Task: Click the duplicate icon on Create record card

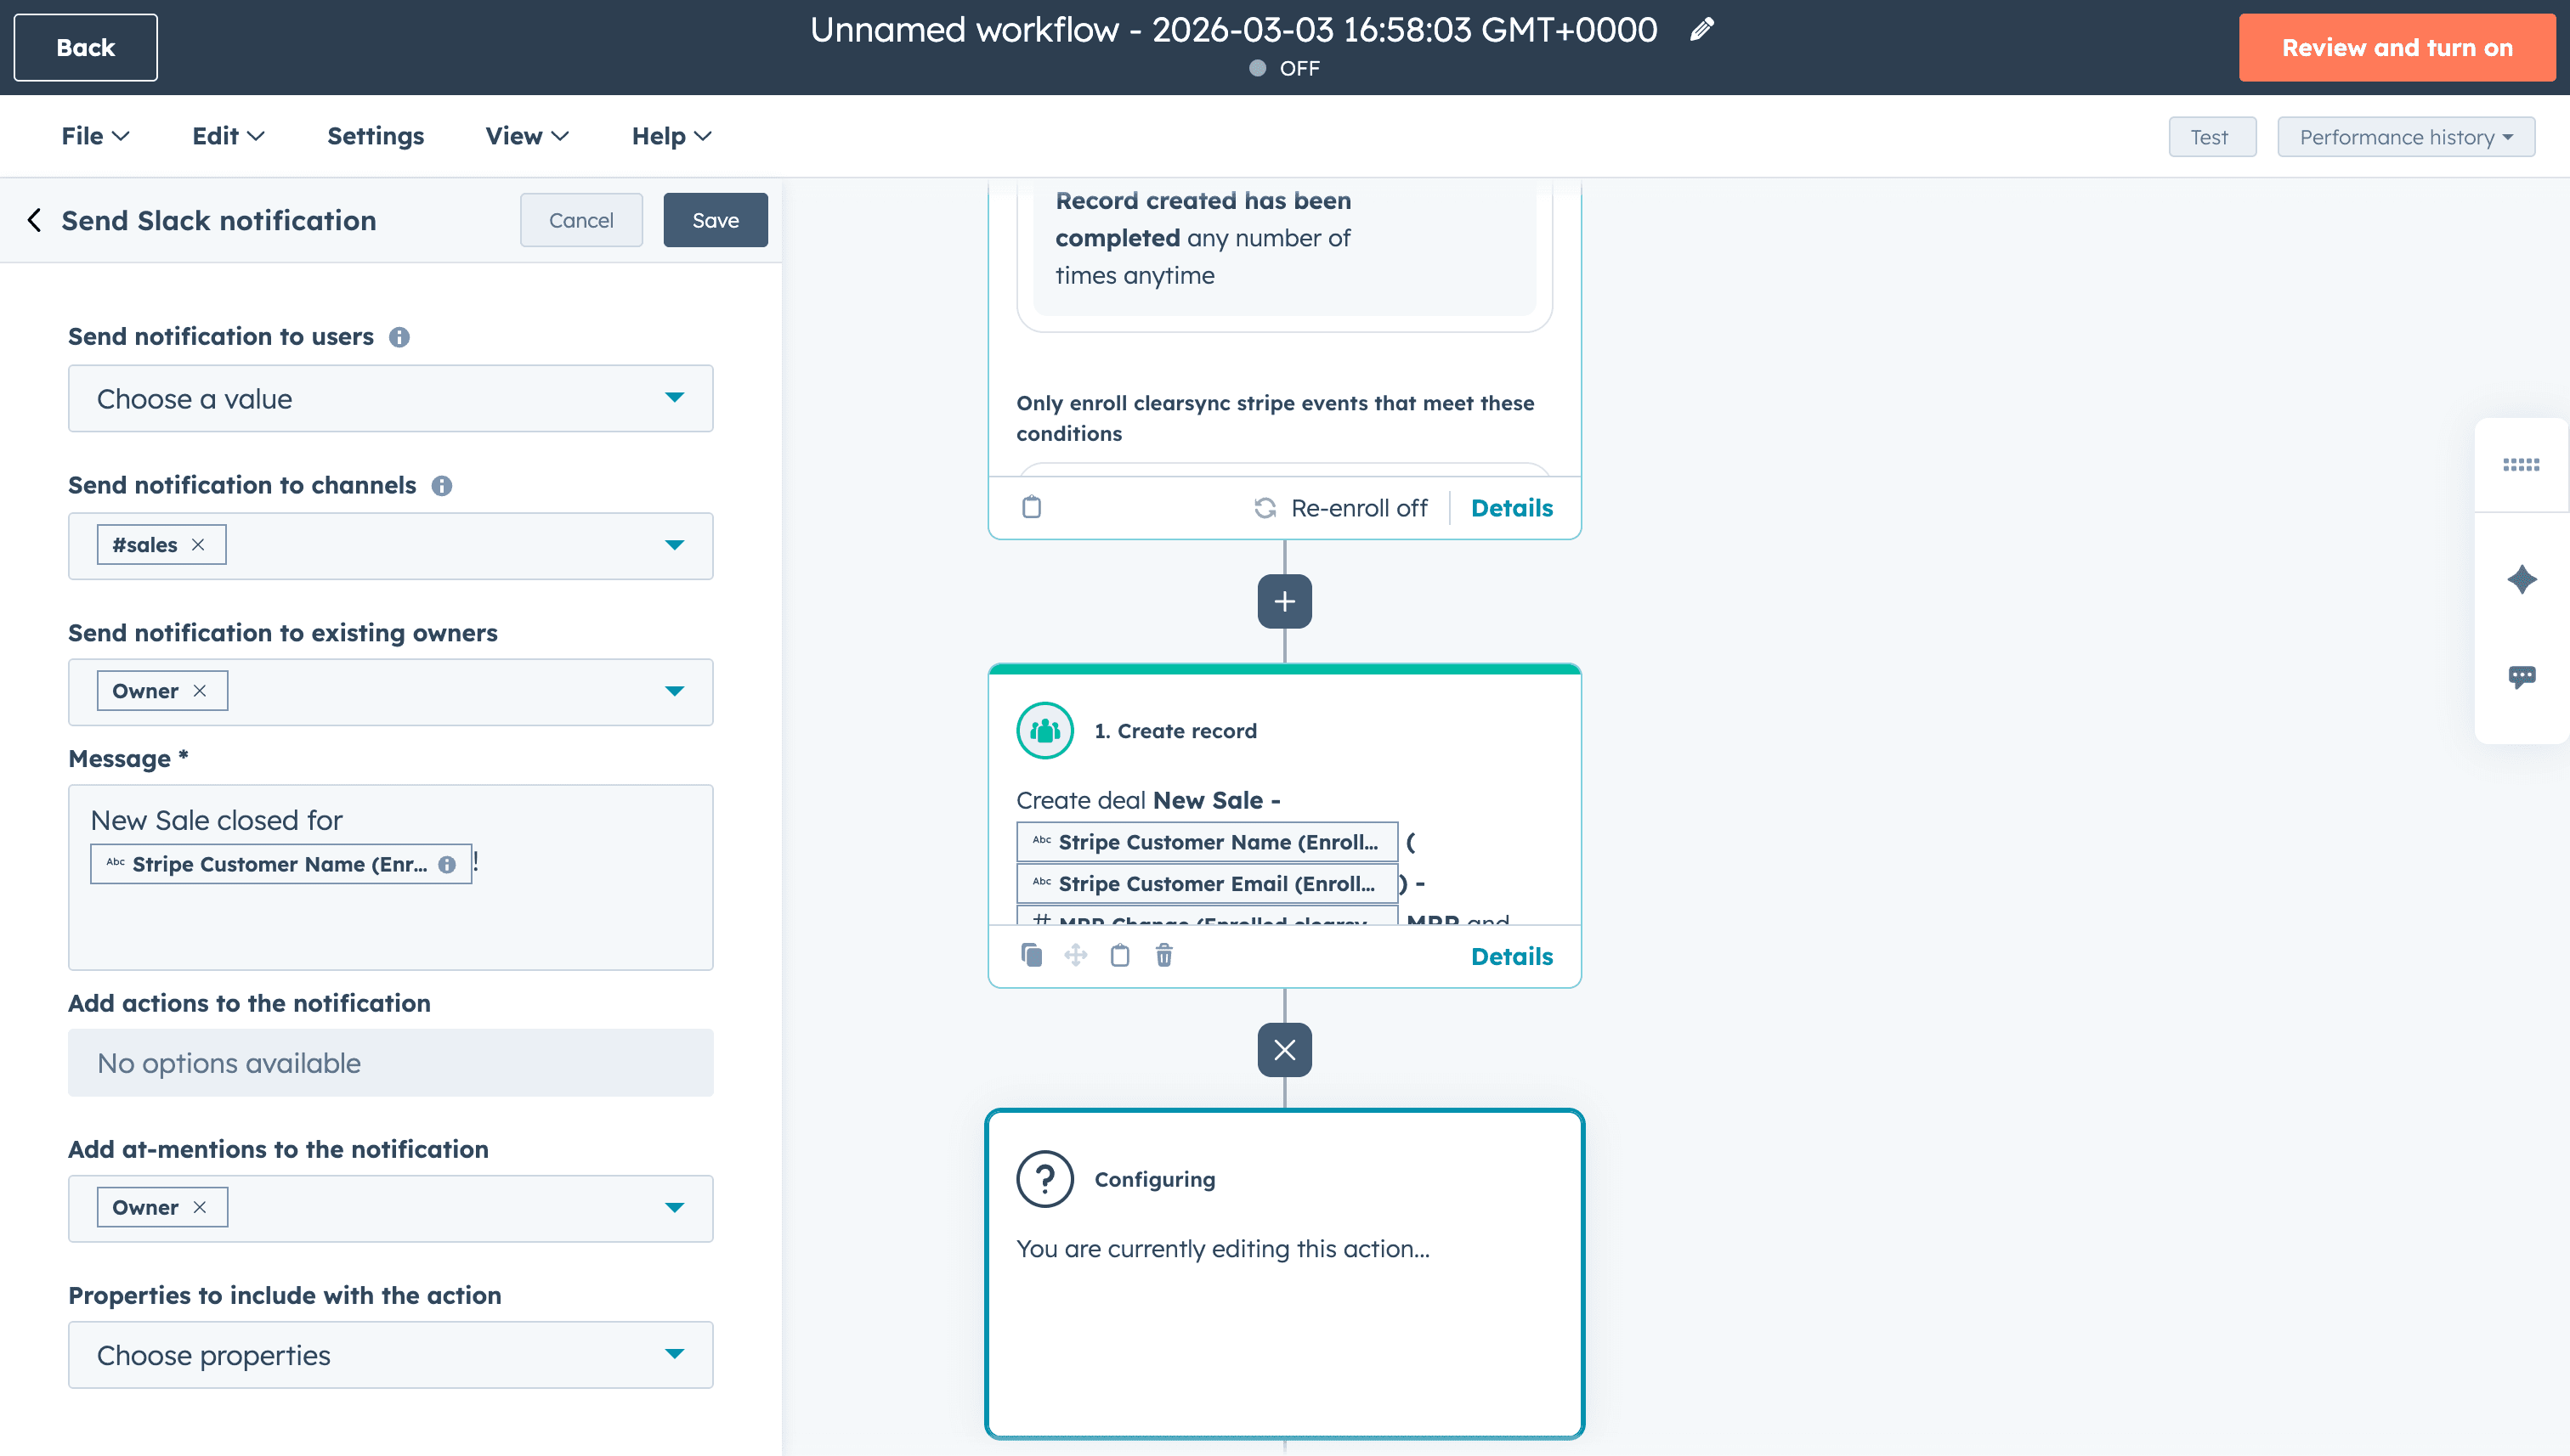Action: pyautogui.click(x=1032, y=955)
